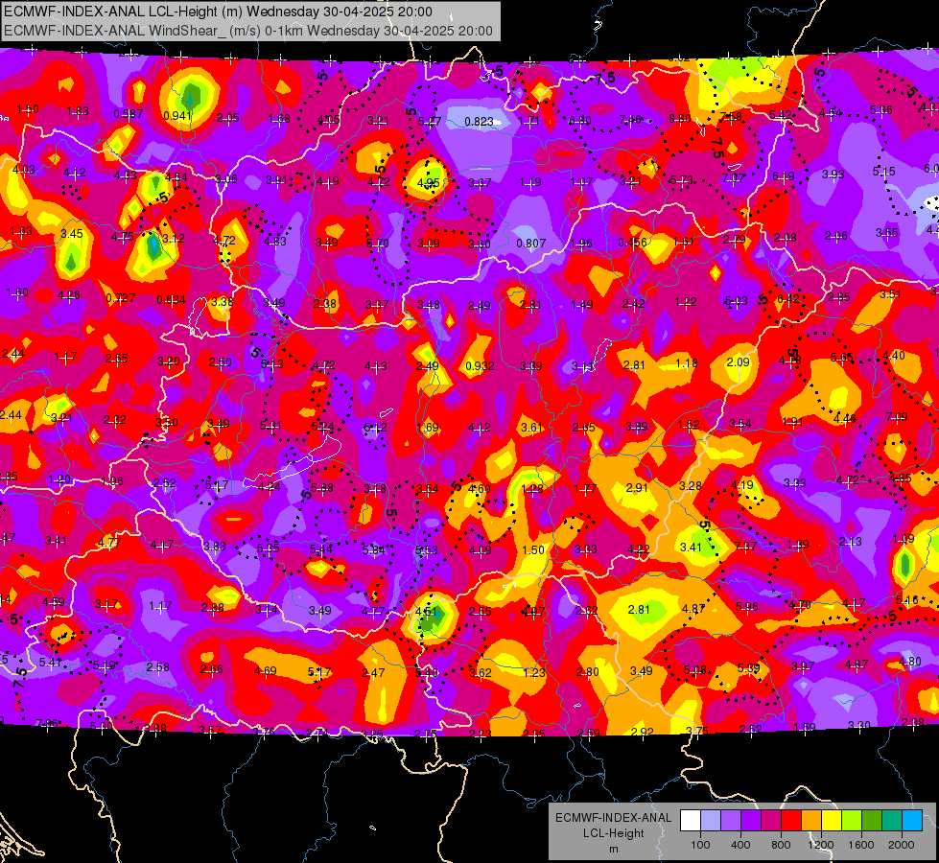This screenshot has width=939, height=863.
Task: Click the legend tick label '400'
Action: coord(740,845)
